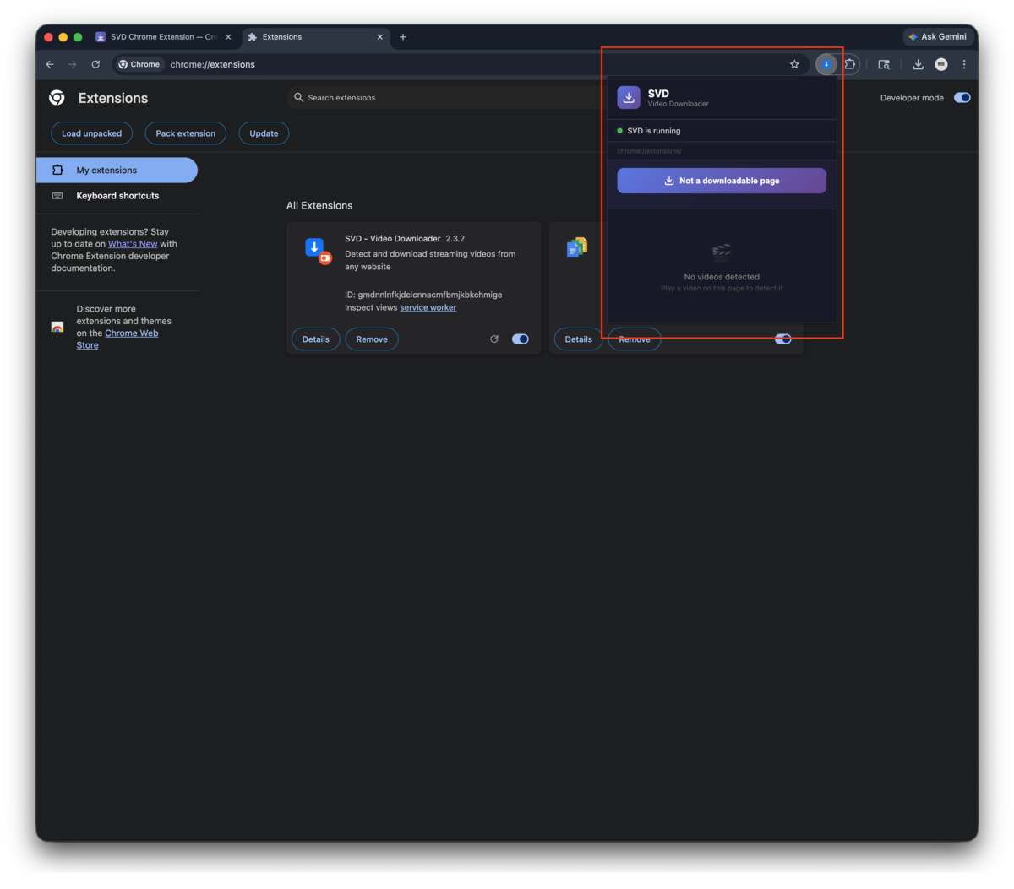Click Pack extension button
Image resolution: width=1014 pixels, height=889 pixels.
coord(185,133)
